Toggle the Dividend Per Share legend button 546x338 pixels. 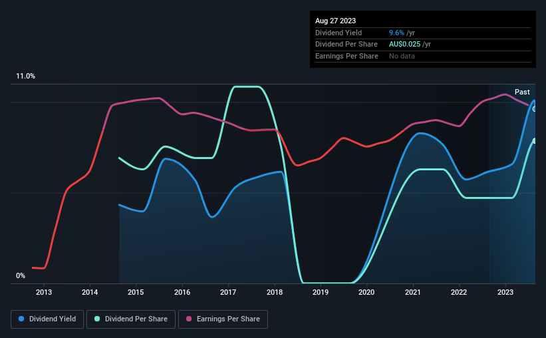click(x=131, y=319)
